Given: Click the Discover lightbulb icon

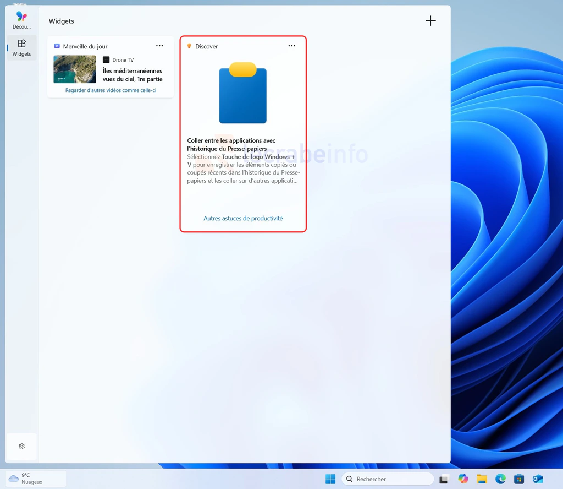Looking at the screenshot, I should (x=189, y=46).
